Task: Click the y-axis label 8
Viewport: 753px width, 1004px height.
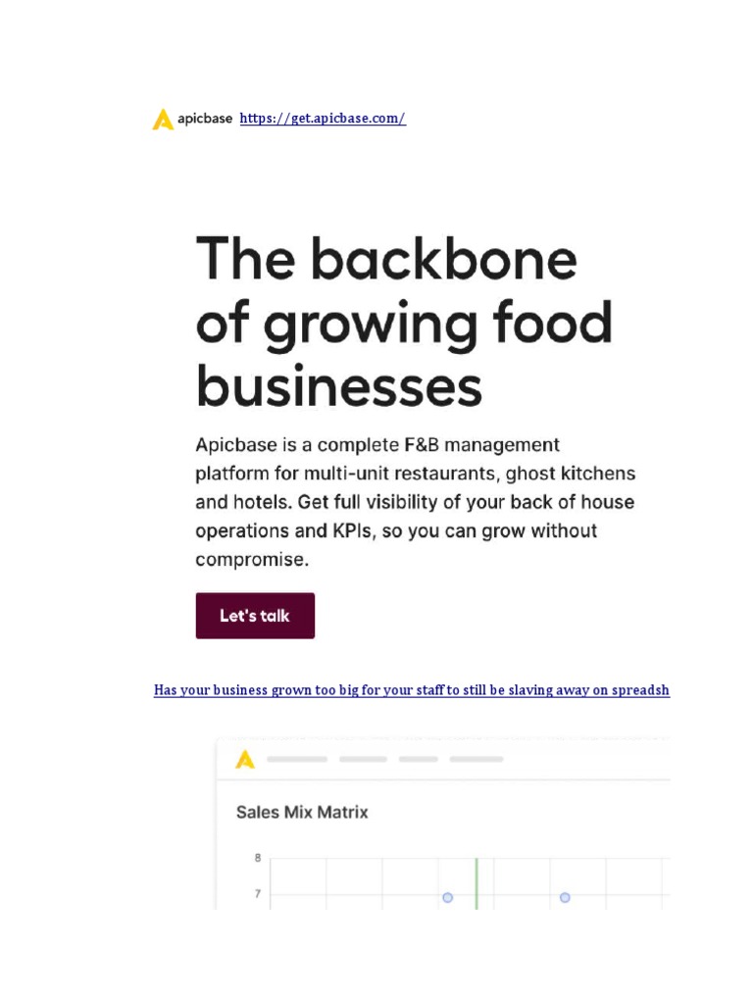Action: pos(258,859)
